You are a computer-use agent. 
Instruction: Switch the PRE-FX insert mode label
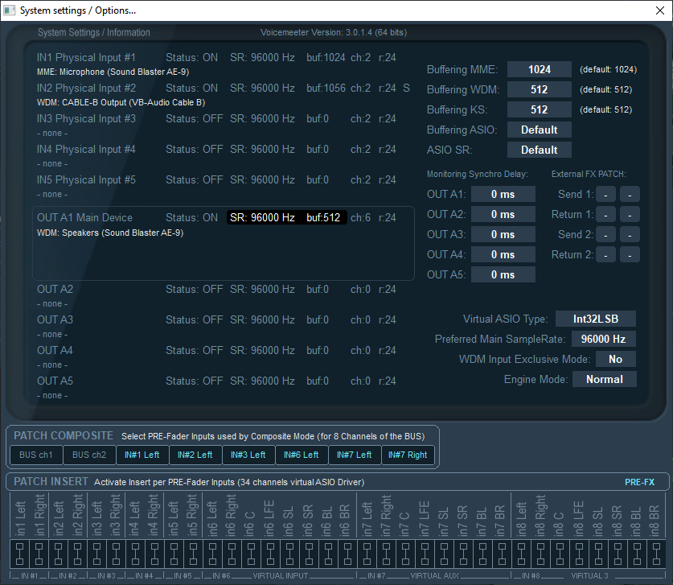click(x=640, y=482)
